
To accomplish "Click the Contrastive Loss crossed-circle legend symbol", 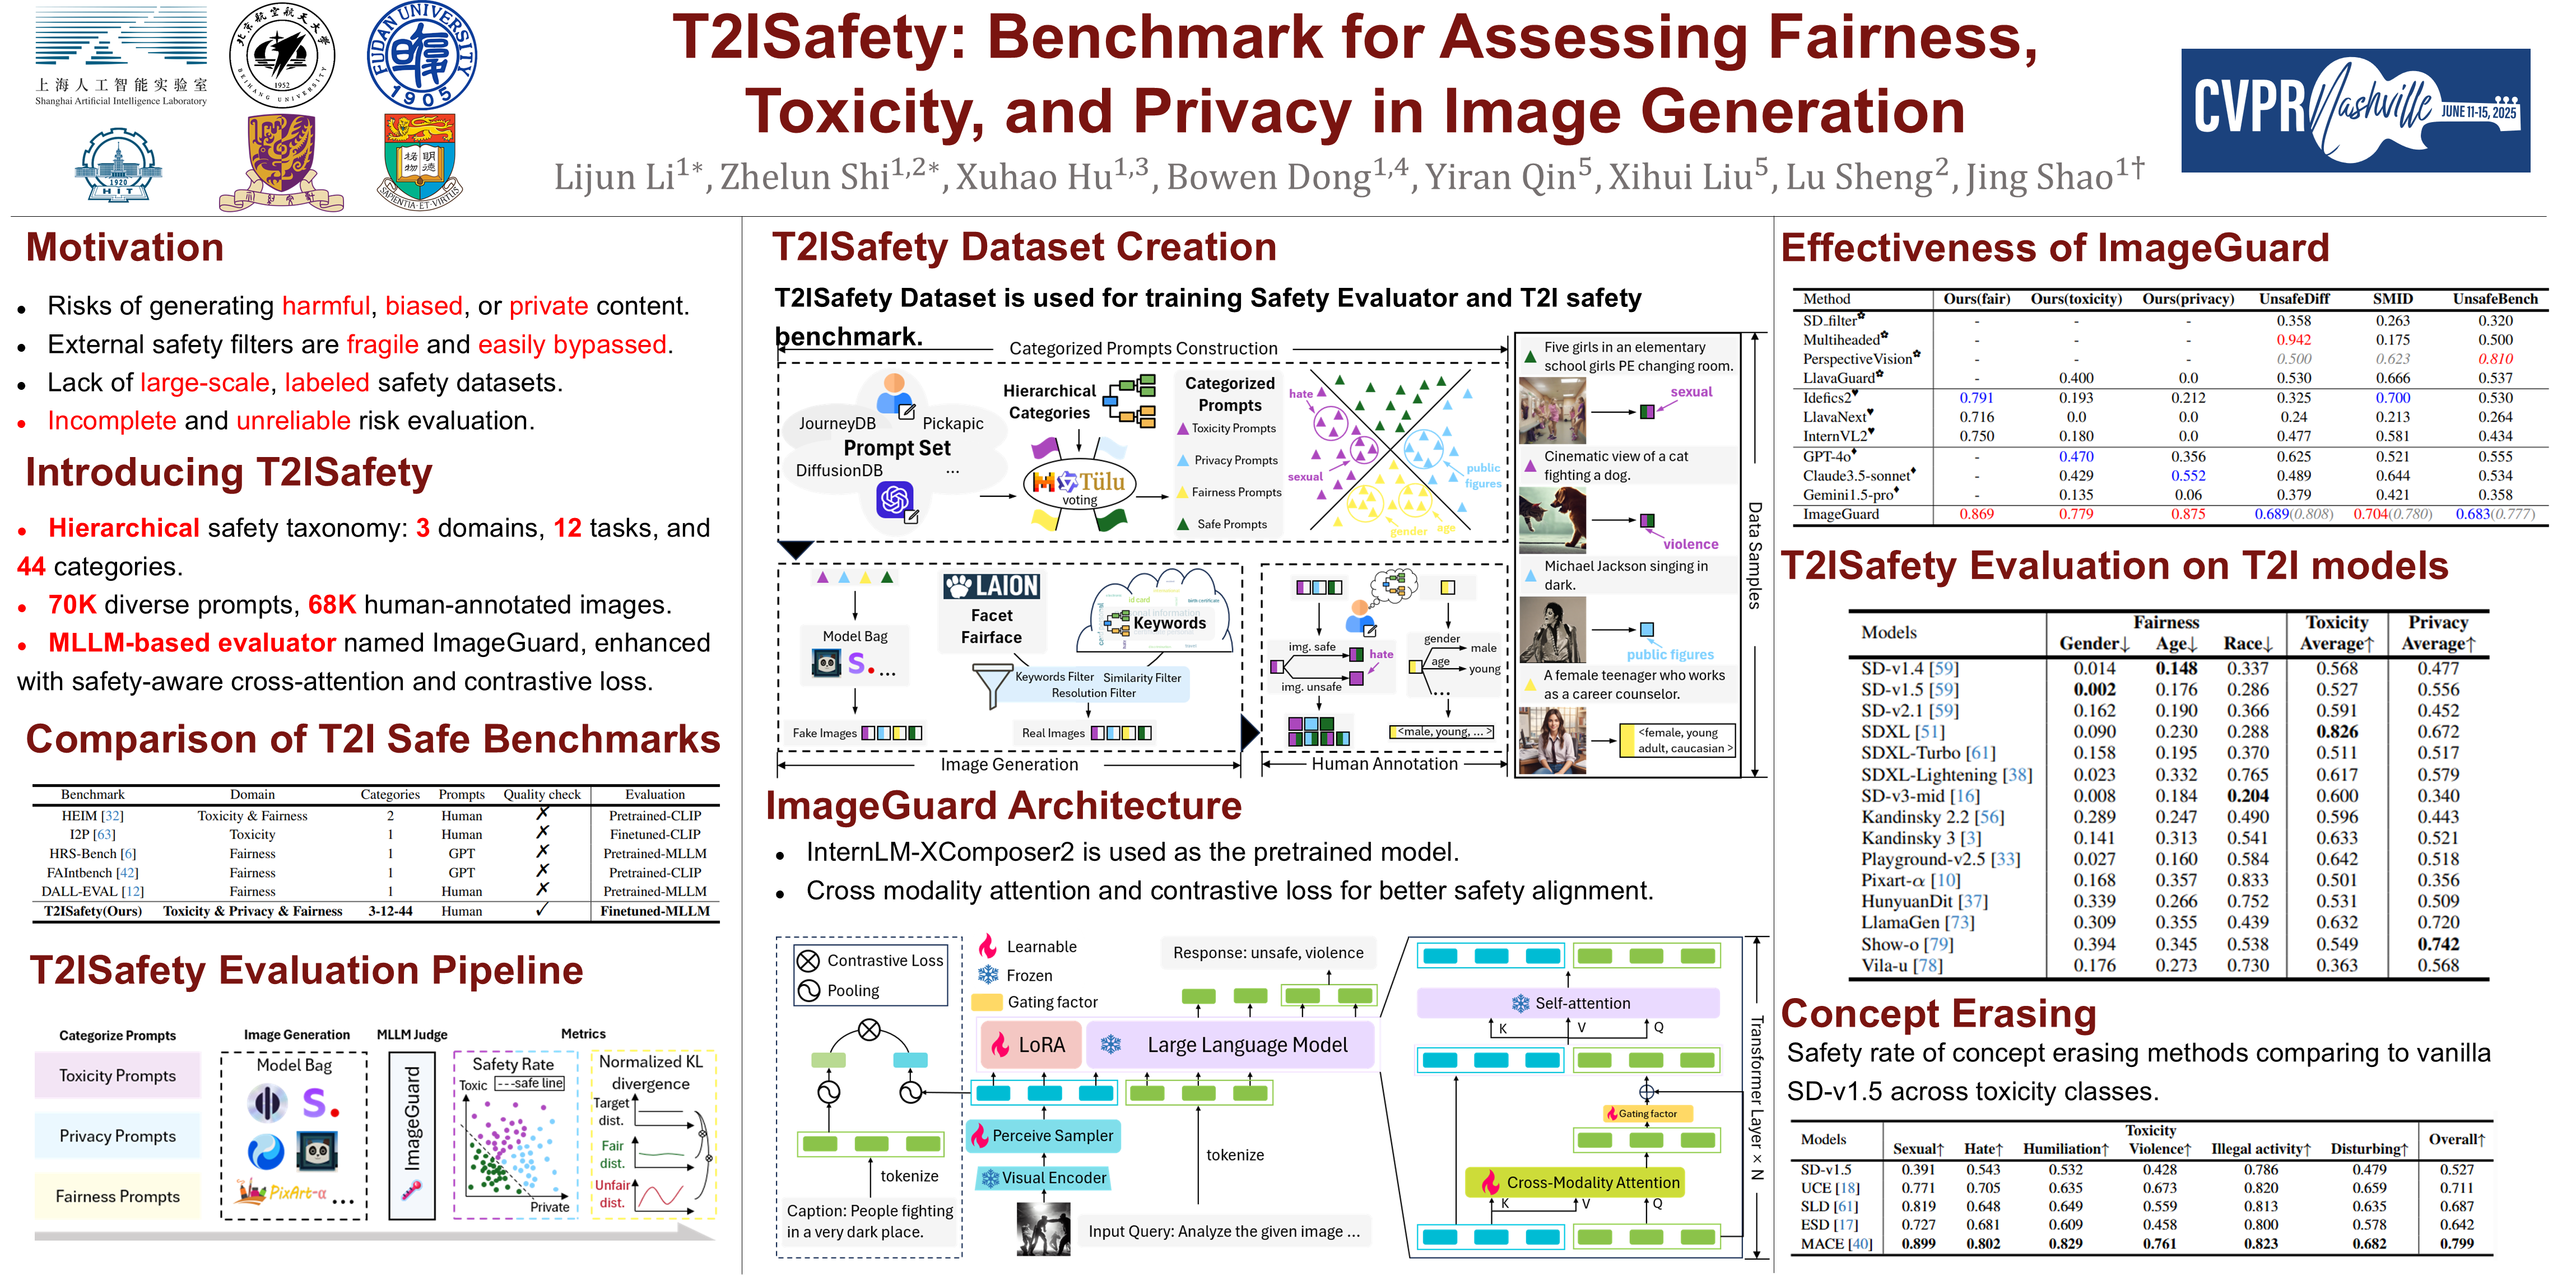I will coord(808,961).
